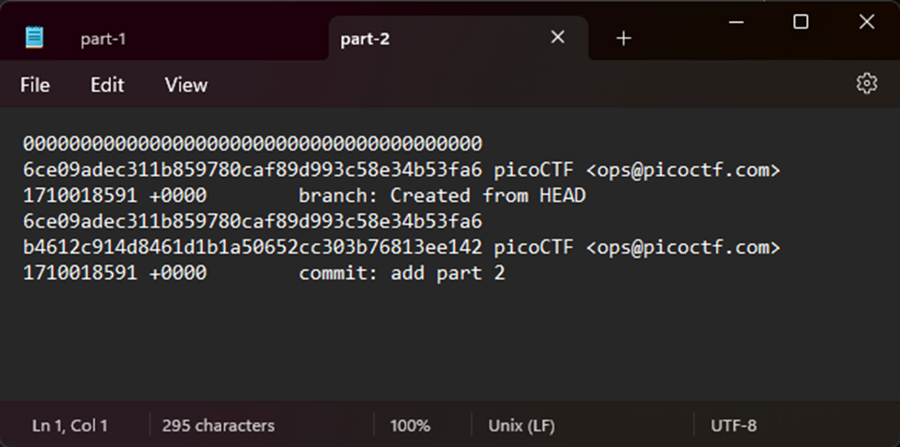Click the 295 characters count
Image resolution: width=900 pixels, height=447 pixels.
click(x=218, y=425)
